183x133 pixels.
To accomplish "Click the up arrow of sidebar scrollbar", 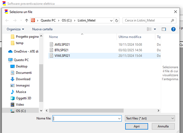I will [41, 36].
